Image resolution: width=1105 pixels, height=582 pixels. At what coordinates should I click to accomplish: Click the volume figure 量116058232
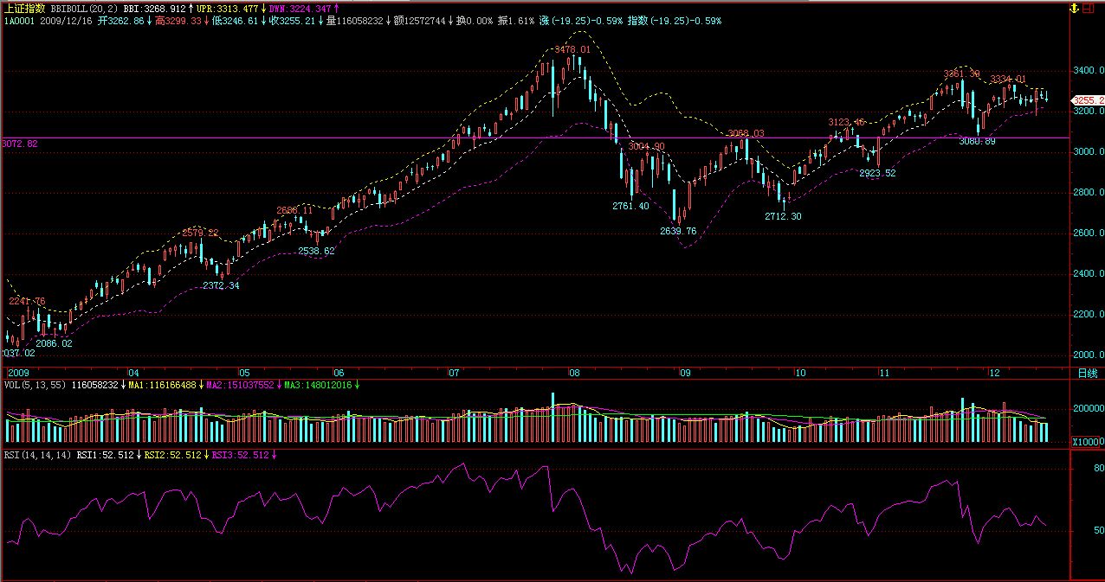(354, 20)
